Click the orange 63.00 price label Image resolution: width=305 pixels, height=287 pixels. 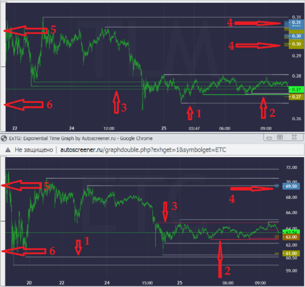click(x=291, y=237)
